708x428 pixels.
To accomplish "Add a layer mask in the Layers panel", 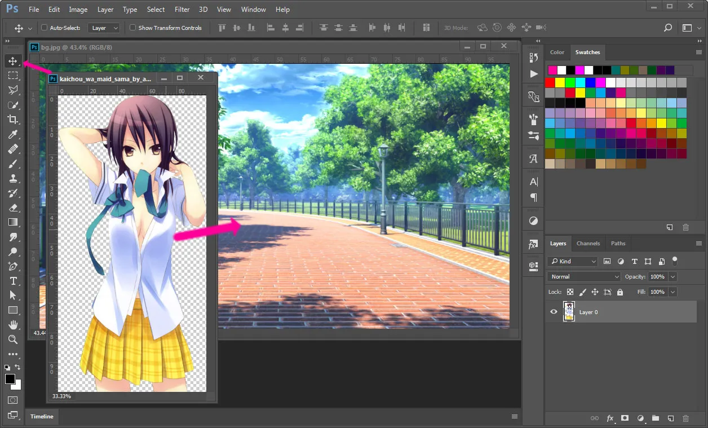I will tap(625, 418).
